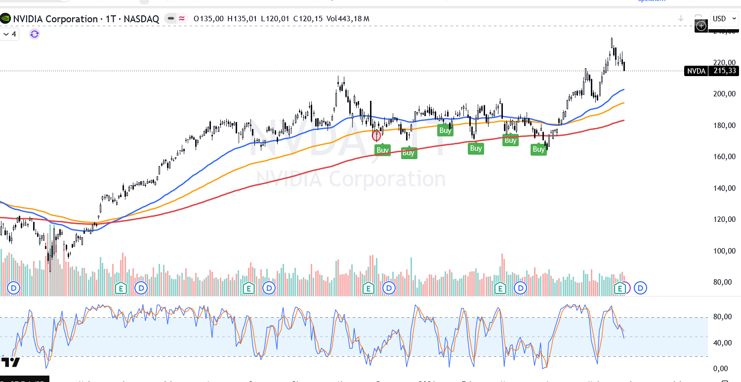Click the faint down-arrow button left of USD
The height and width of the screenshot is (382, 741).
tap(681, 18)
